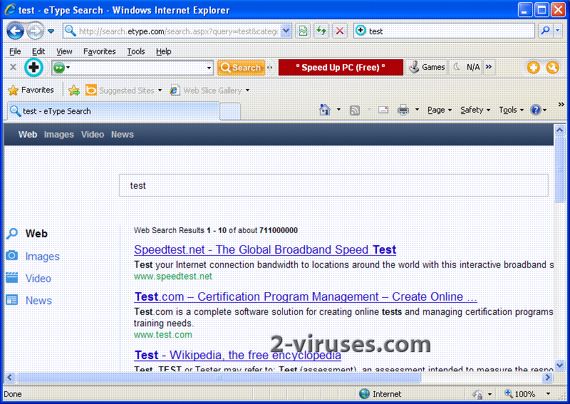Open the Speedtest.net search result link
Viewport: 570px width, 404px height.
pos(265,250)
